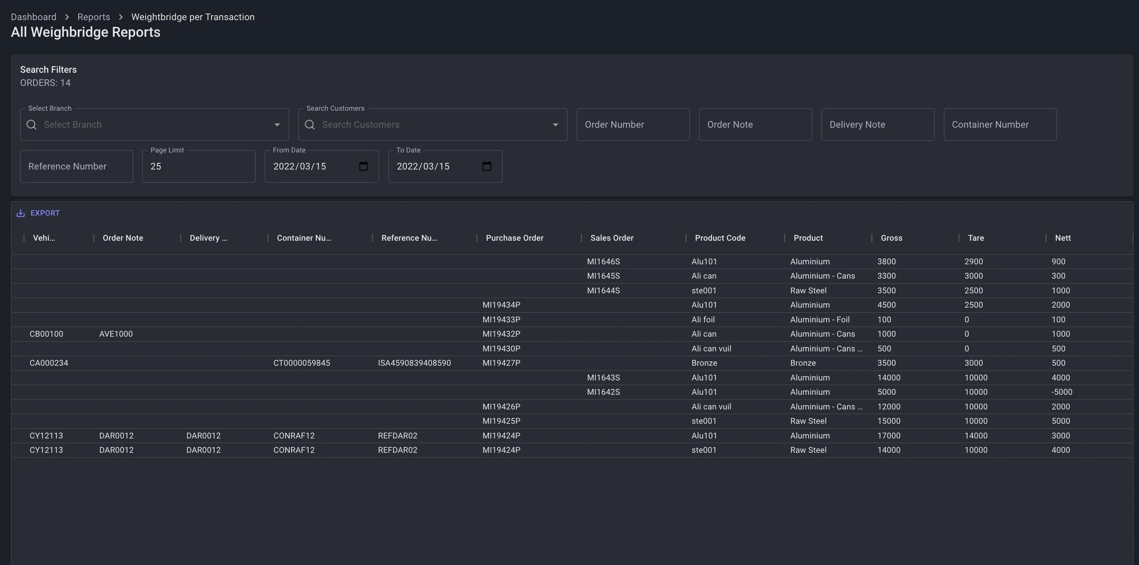
Task: Click the Container Number filter field
Action: [1000, 125]
